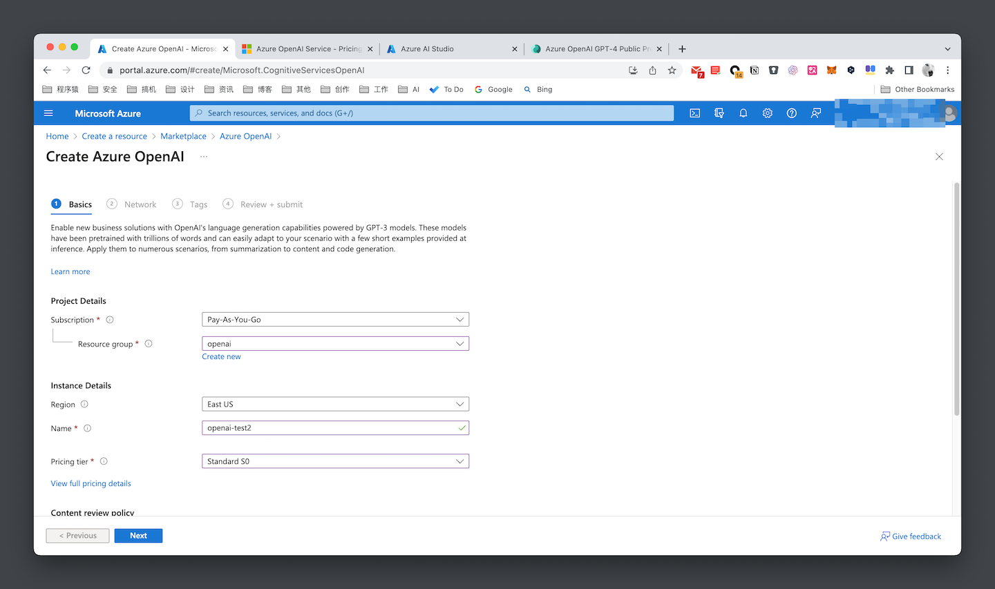The image size is (995, 589).
Task: Bookmark this page with star icon
Action: (x=672, y=70)
